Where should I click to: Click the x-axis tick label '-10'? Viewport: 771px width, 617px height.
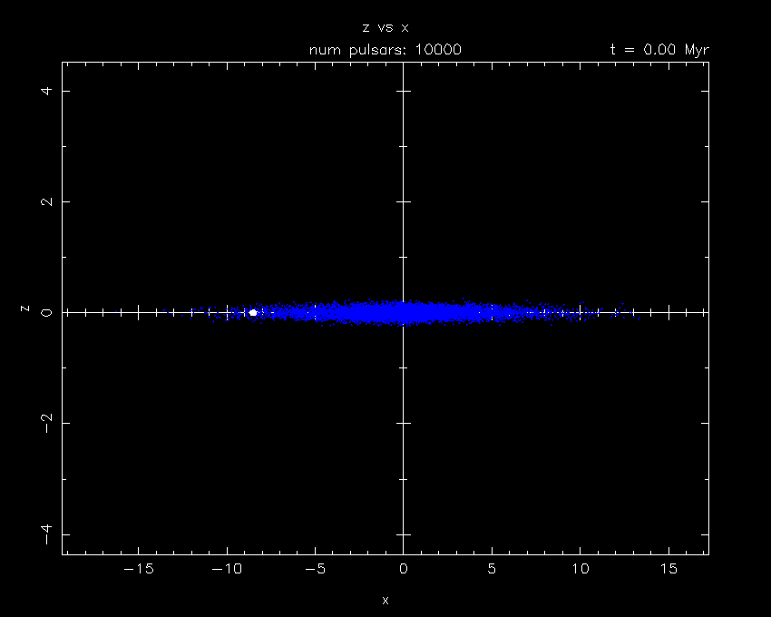(x=227, y=569)
